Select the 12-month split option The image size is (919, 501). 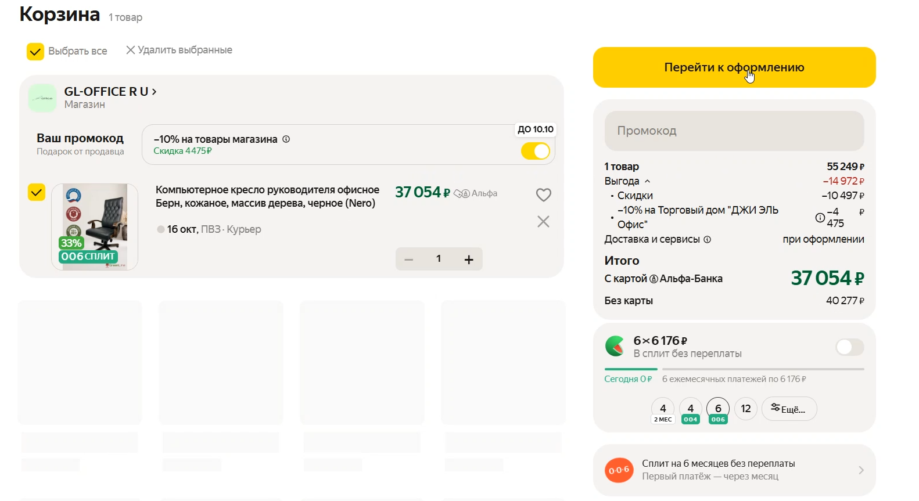[x=746, y=409]
